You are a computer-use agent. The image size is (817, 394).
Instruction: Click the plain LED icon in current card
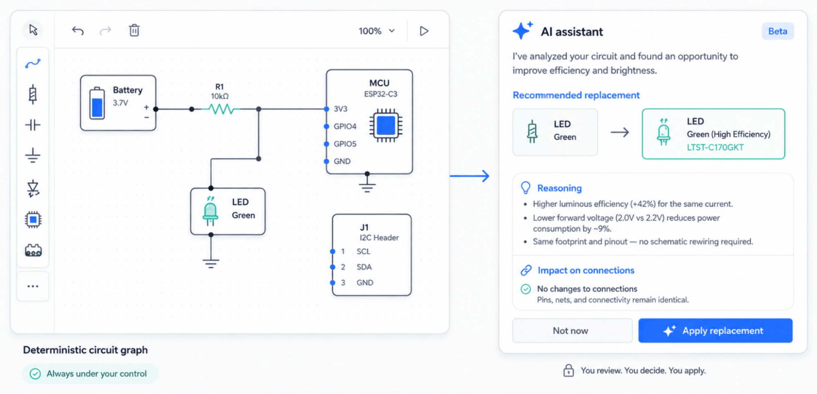[x=532, y=132]
